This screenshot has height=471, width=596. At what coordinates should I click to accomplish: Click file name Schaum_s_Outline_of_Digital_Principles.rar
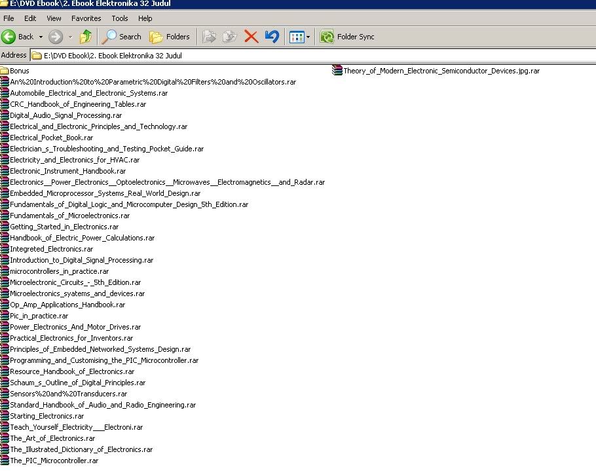[77, 383]
